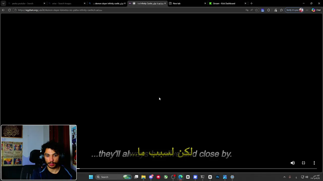Close the New tab tab
This screenshot has width=323, height=181.
click(205, 4)
